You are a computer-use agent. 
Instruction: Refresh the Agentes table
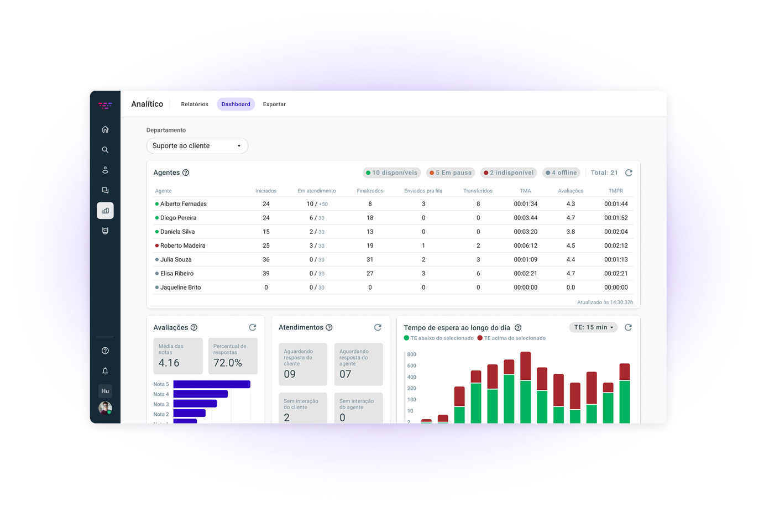(x=629, y=173)
